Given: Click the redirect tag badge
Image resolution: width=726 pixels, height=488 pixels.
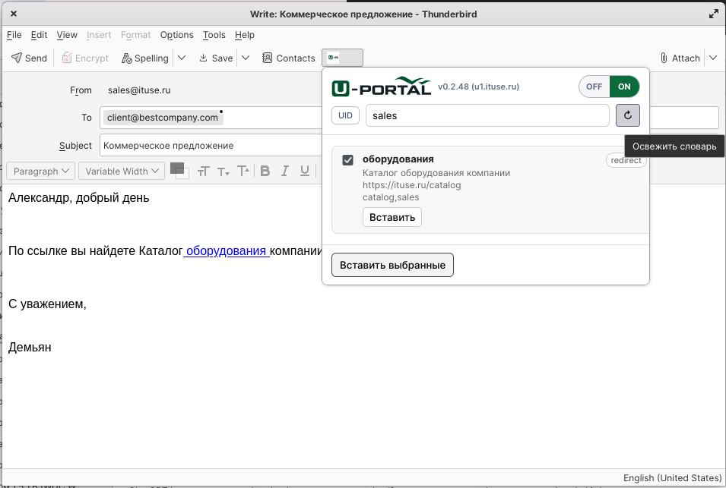Looking at the screenshot, I should (626, 160).
